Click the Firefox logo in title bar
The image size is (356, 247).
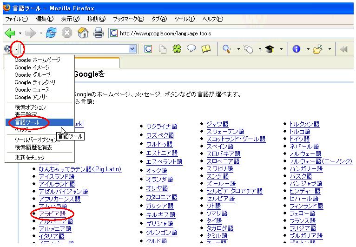[7, 8]
